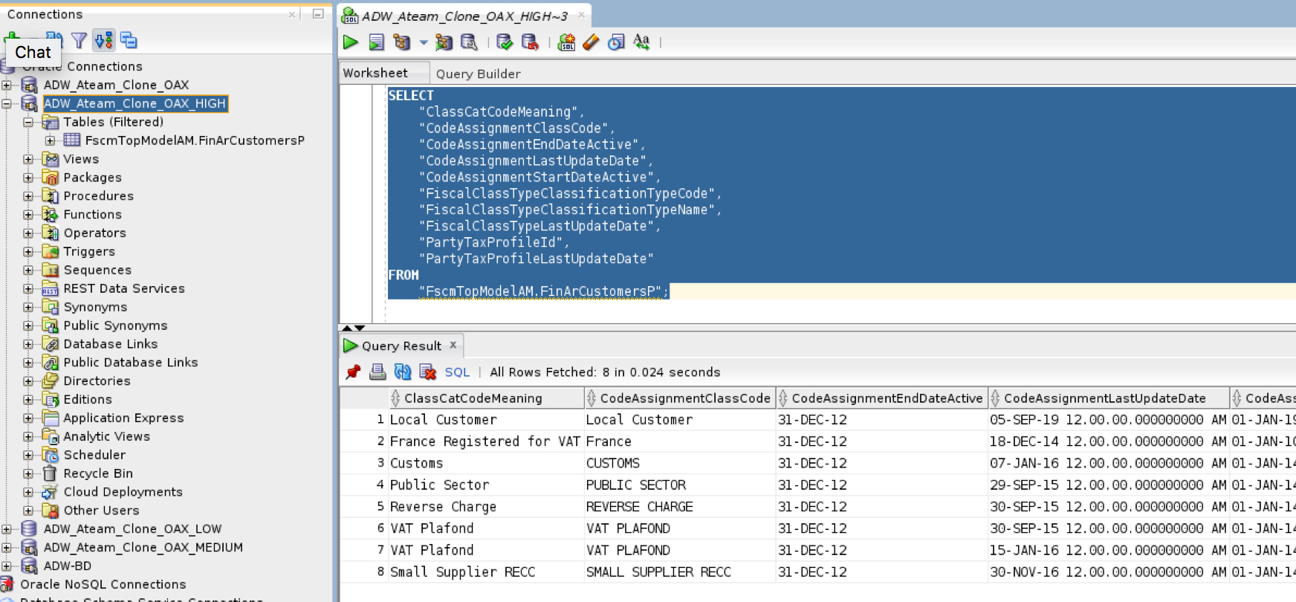Viewport: 1296px width, 602px height.
Task: Open SQL History clock icon
Action: [x=616, y=42]
